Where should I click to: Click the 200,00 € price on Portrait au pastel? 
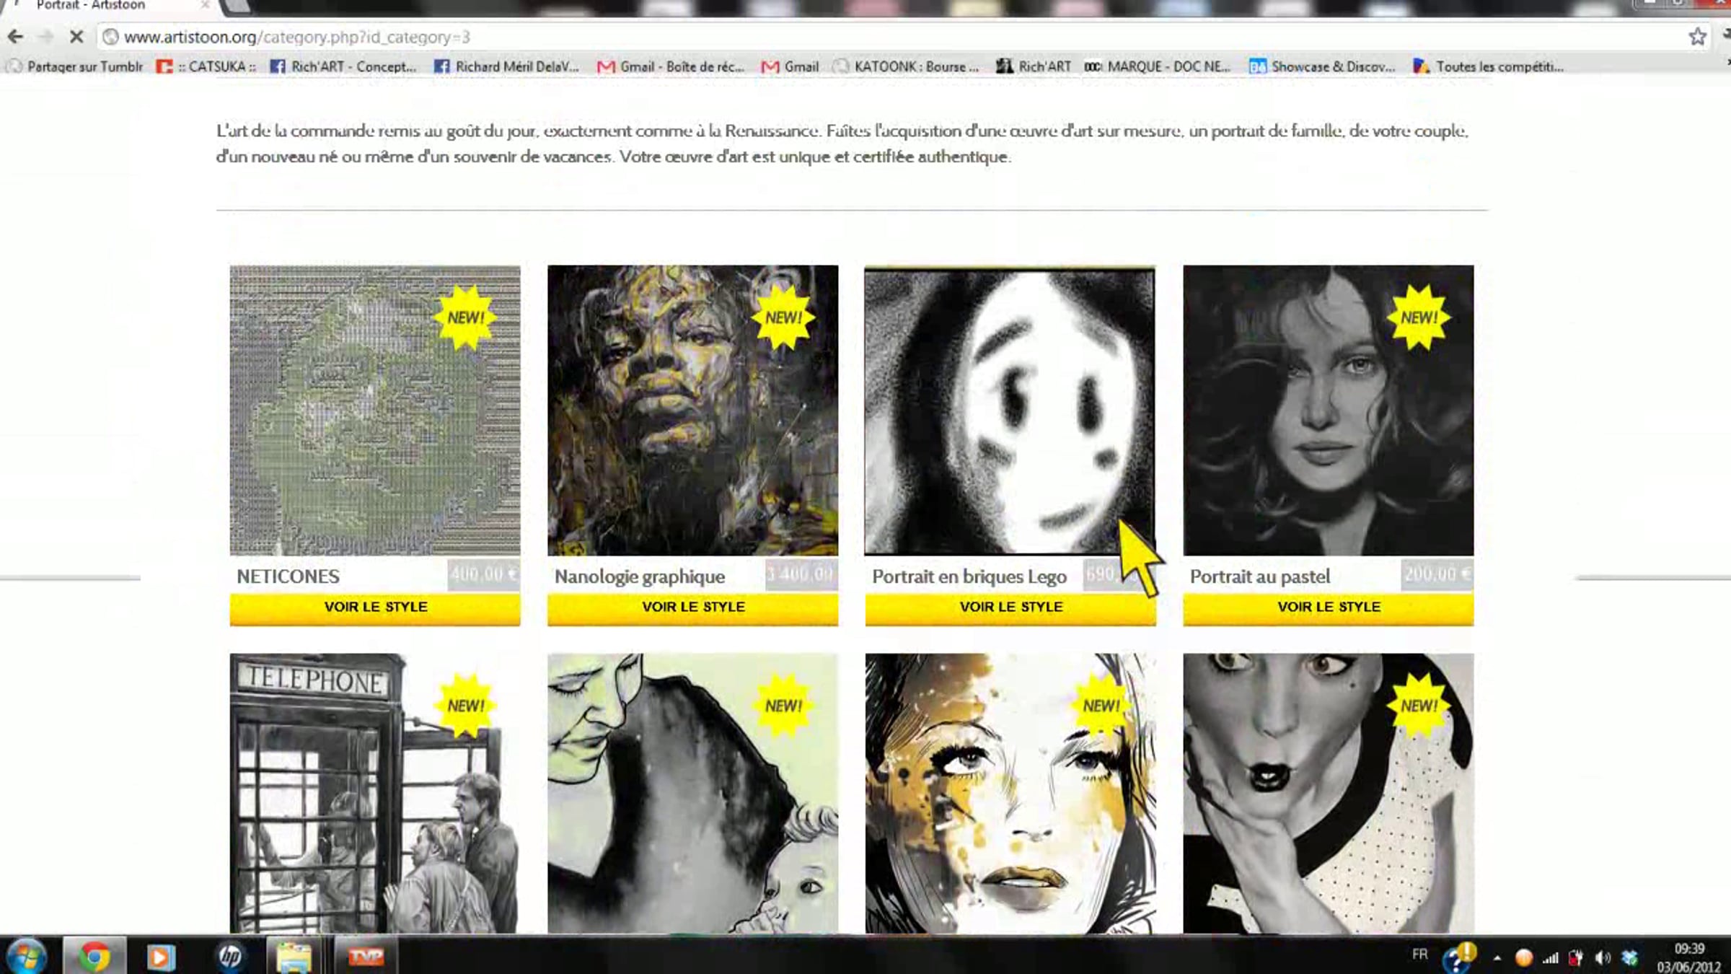[x=1437, y=575]
